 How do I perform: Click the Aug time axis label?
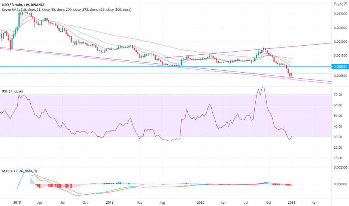(162, 203)
